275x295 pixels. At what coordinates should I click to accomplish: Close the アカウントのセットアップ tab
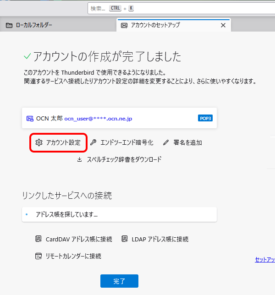point(223,25)
